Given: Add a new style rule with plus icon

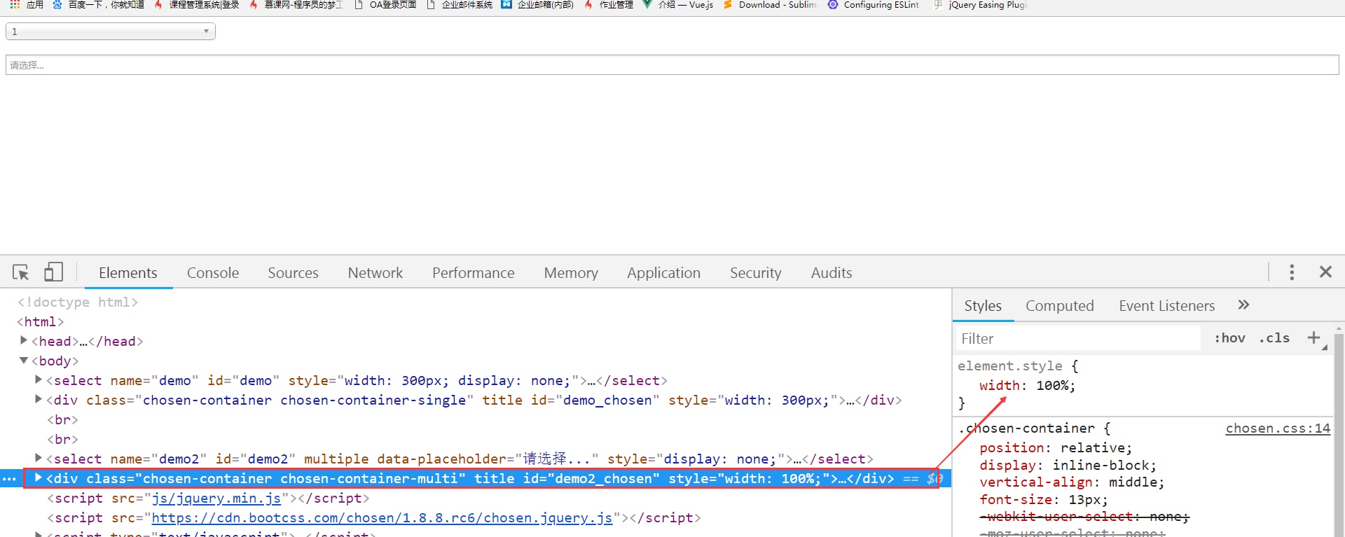Looking at the screenshot, I should click(1314, 338).
